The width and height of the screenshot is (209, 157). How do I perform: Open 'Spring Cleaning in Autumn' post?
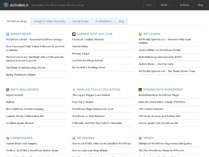click(x=21, y=75)
